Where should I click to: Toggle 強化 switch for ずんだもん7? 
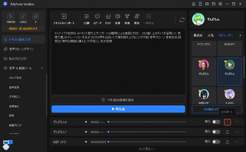pos(216,132)
